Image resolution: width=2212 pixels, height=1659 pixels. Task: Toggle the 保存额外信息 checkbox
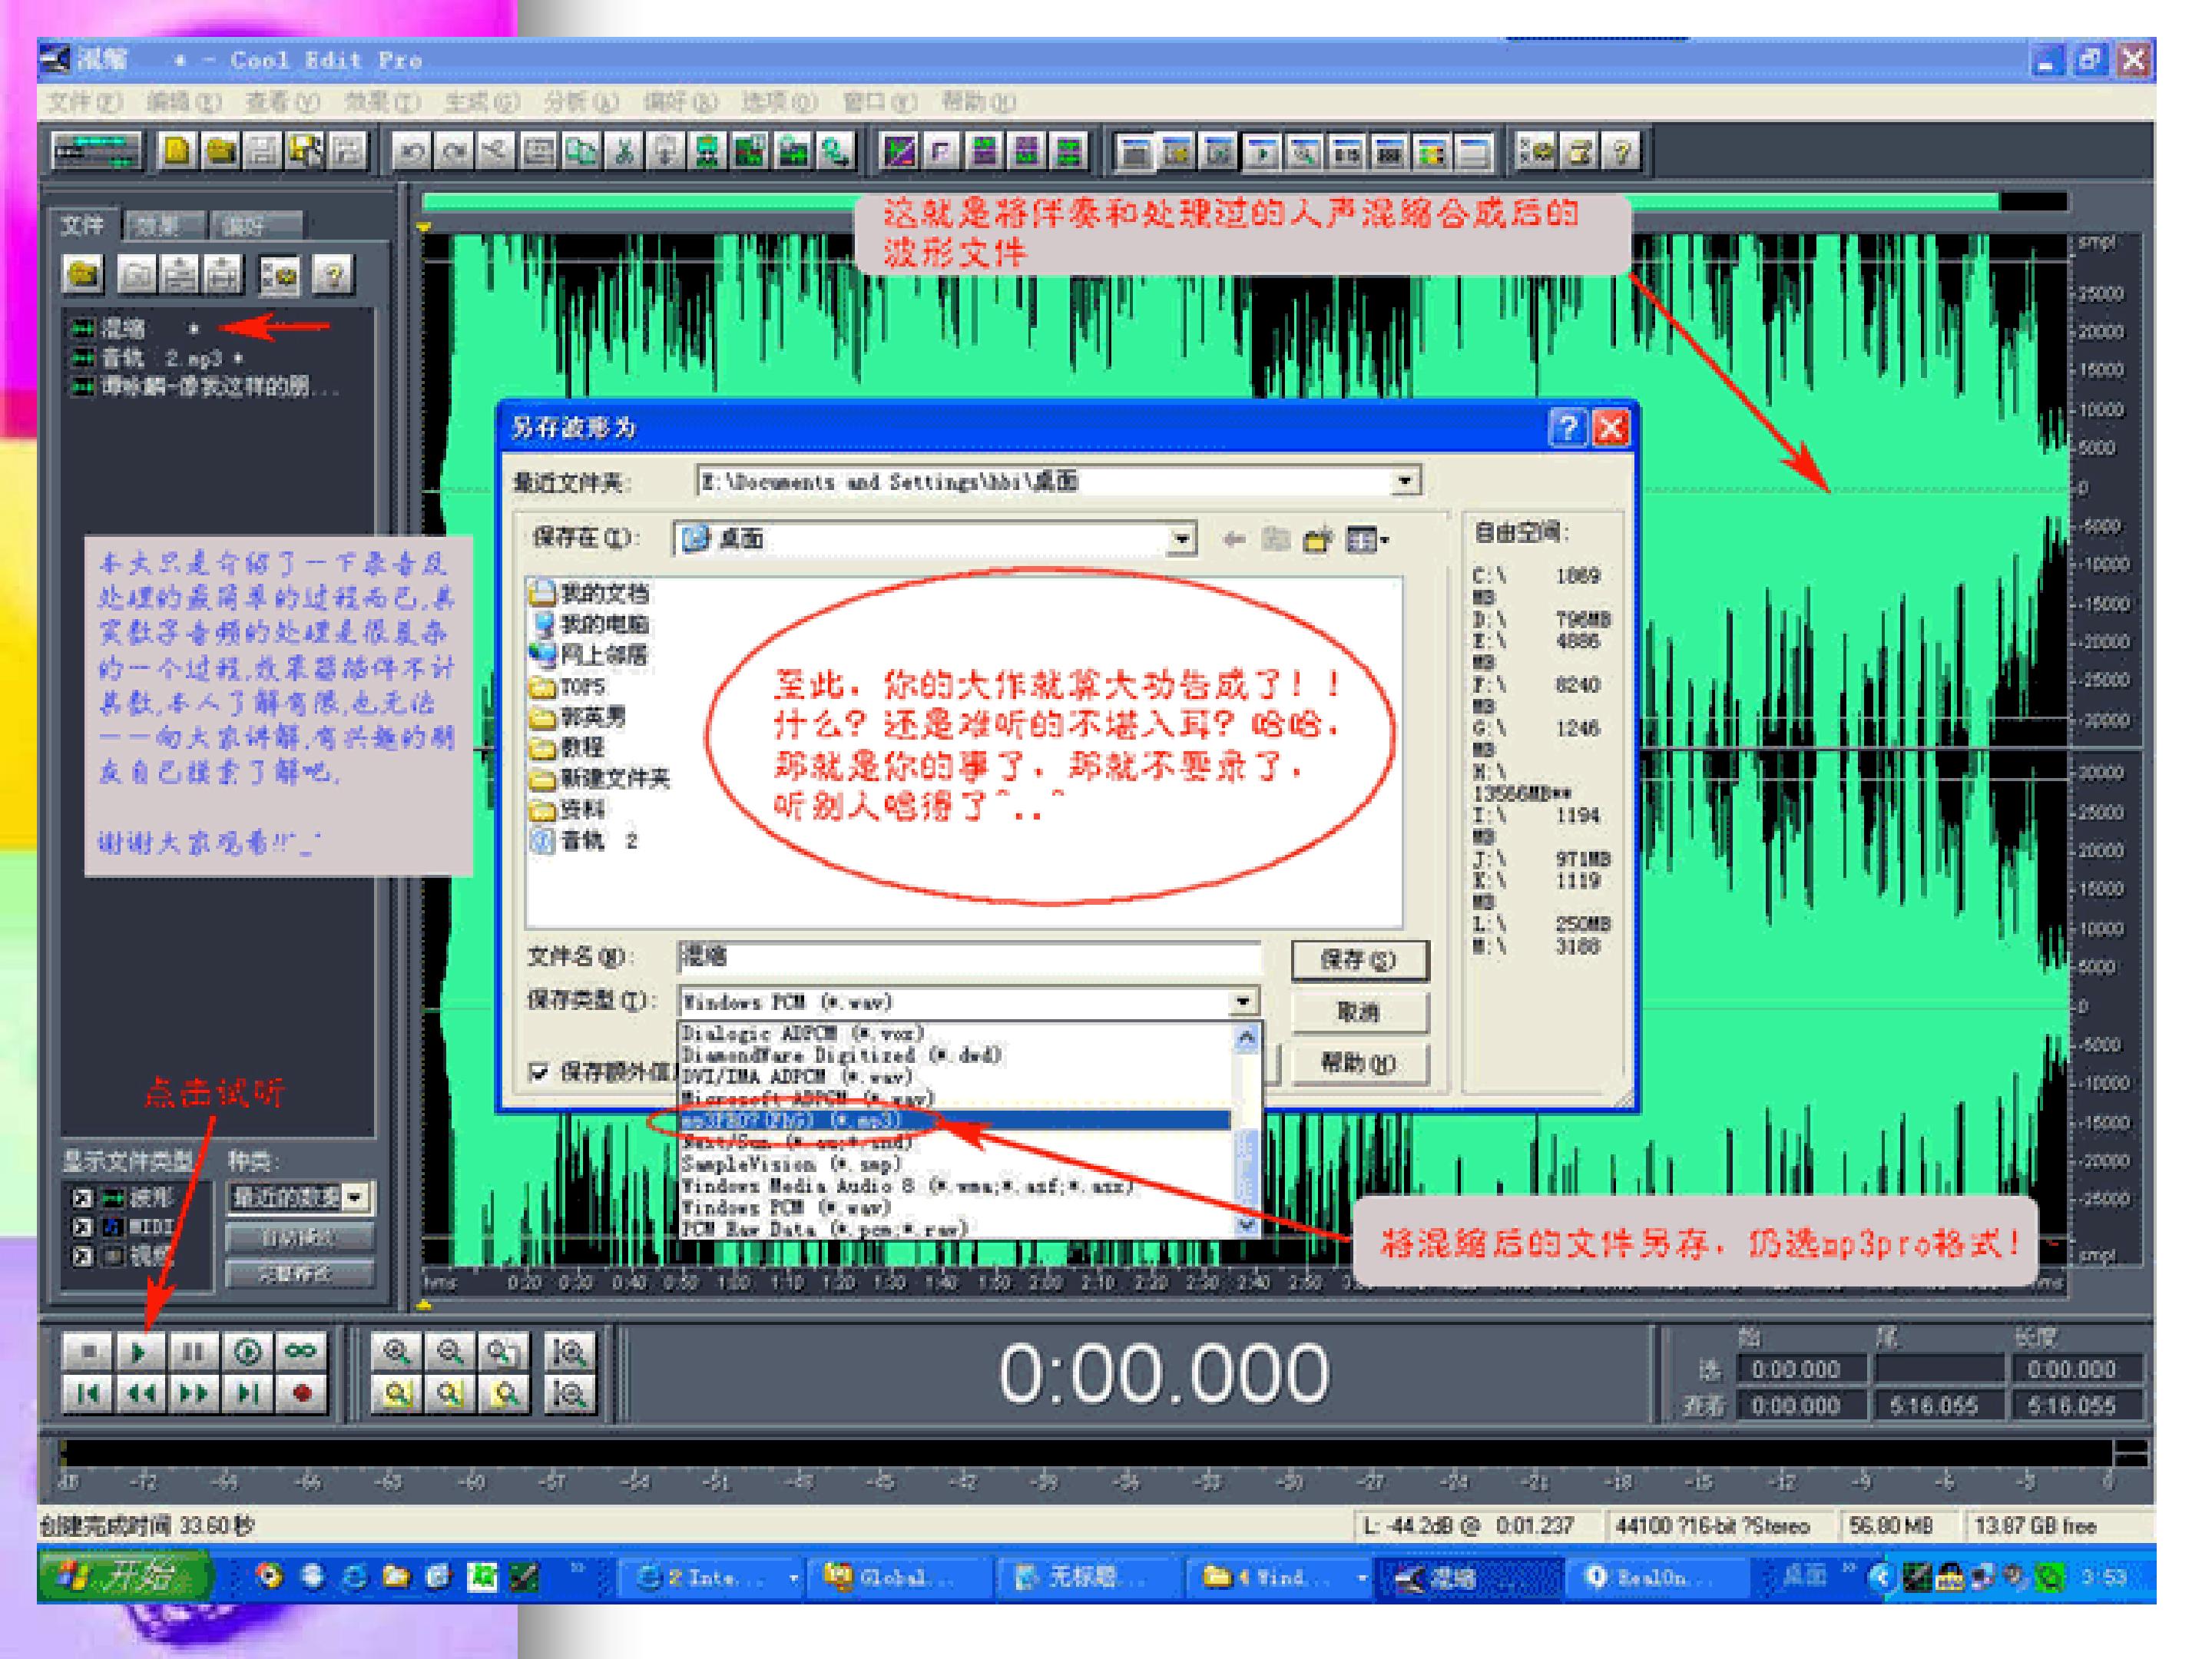click(x=539, y=1072)
